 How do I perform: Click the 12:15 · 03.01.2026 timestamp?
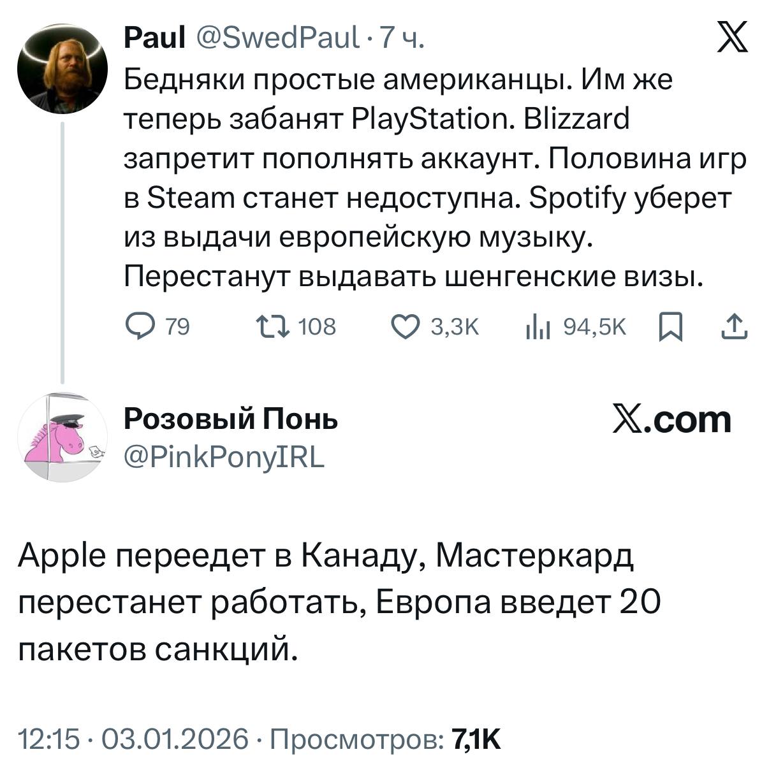(133, 739)
